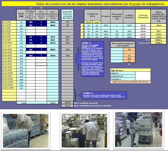Click the VARIABLE=V task type cell
The height and width of the screenshot is (151, 168).
pos(123,79)
